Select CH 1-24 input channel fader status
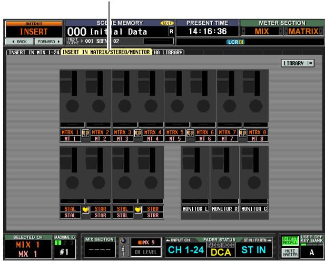Image resolution: width=325 pixels, height=261 pixels. tap(186, 250)
